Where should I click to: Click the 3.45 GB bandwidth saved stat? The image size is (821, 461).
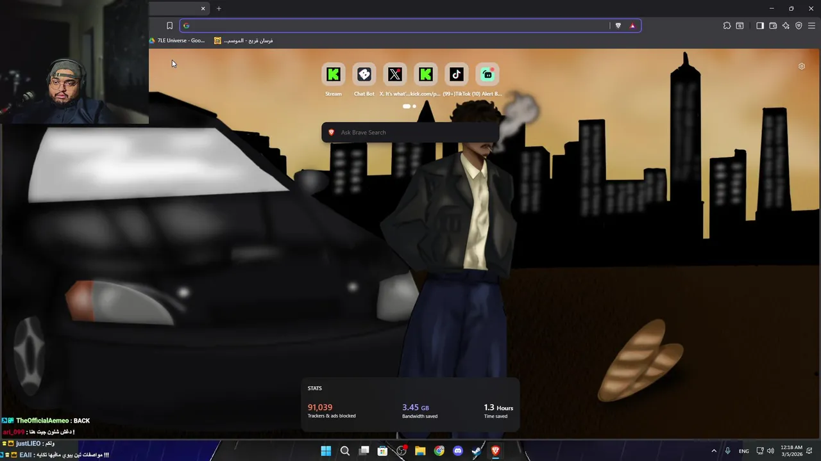point(420,411)
